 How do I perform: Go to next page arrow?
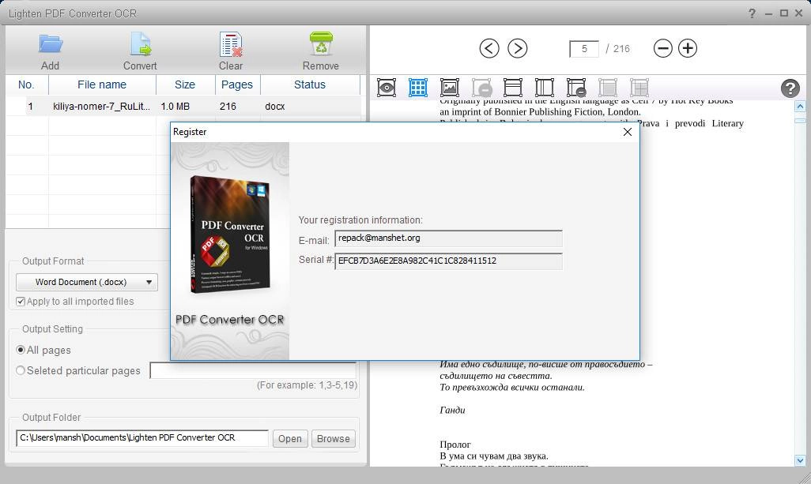[x=517, y=48]
